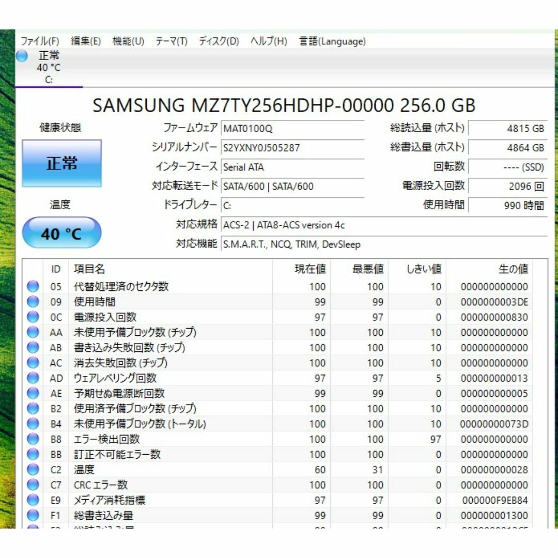Click status orb for attribute AE 予期せぬ電源断回数
Image resolution: width=558 pixels, height=558 pixels.
[33, 393]
